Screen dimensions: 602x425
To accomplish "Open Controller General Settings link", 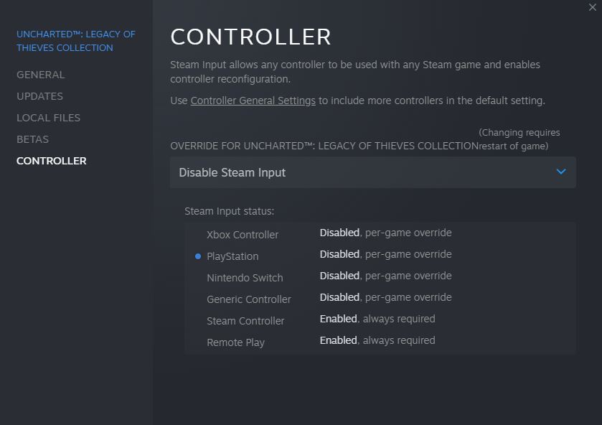I will coord(253,101).
